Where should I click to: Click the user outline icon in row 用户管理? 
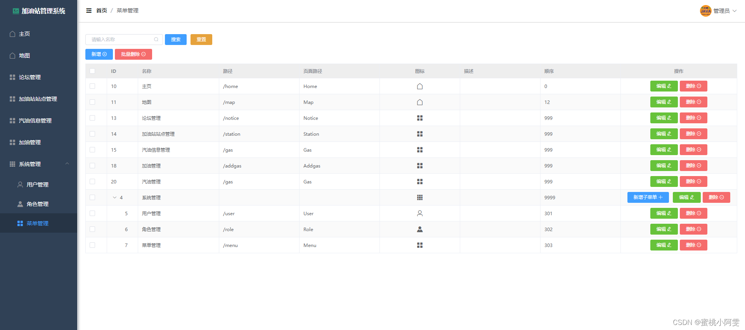click(420, 214)
